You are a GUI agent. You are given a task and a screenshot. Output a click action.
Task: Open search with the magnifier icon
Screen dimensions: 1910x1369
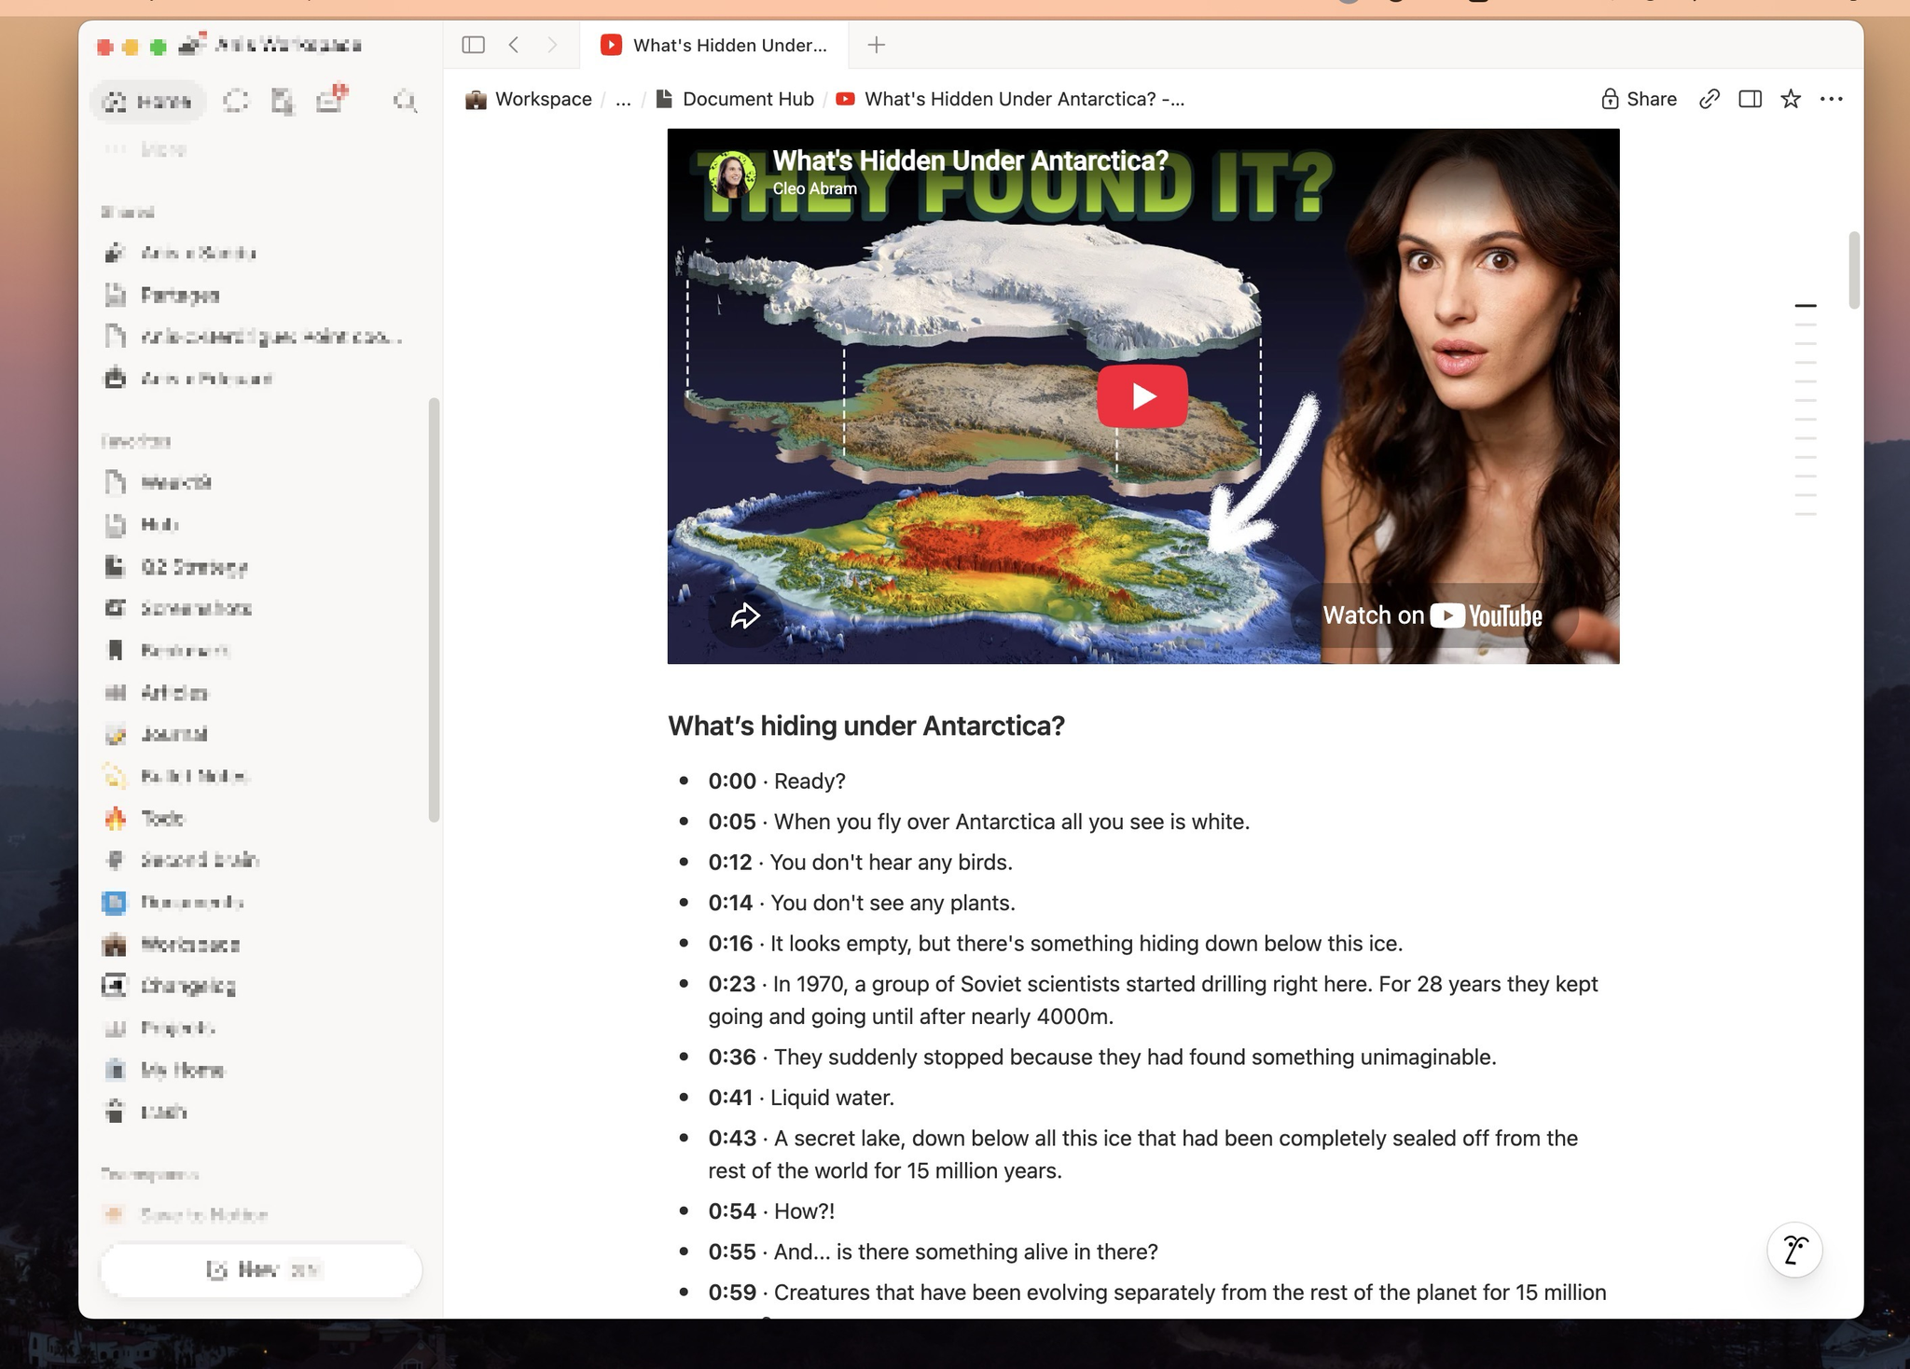point(405,101)
